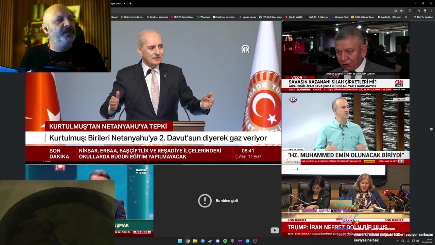Image resolution: width=435 pixels, height=245 pixels.
Task: Open the Google Gemini bookmark
Action: 247,17
